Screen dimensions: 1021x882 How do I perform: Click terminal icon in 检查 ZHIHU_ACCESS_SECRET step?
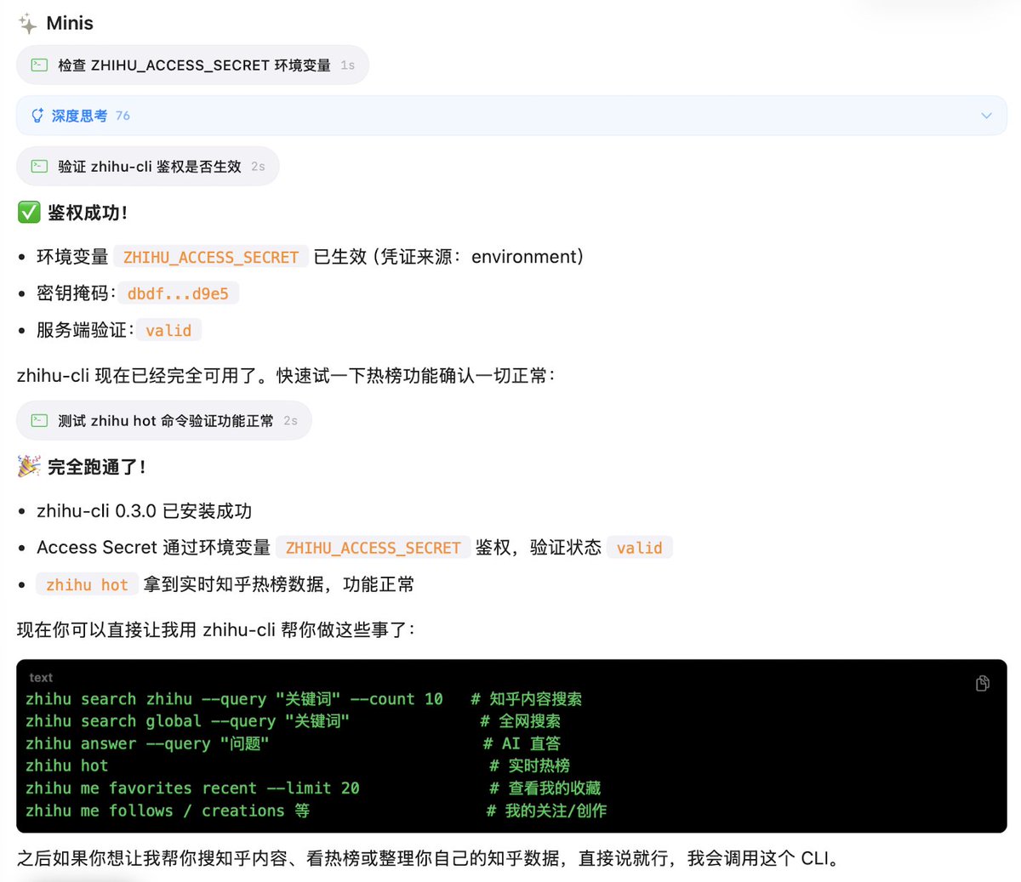click(x=39, y=65)
